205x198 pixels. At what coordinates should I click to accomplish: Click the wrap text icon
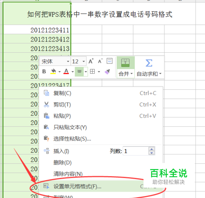pos(109,61)
